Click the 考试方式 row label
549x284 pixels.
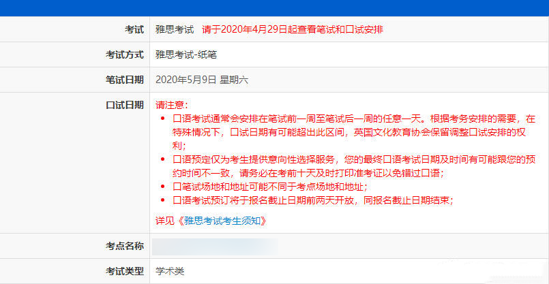point(125,54)
